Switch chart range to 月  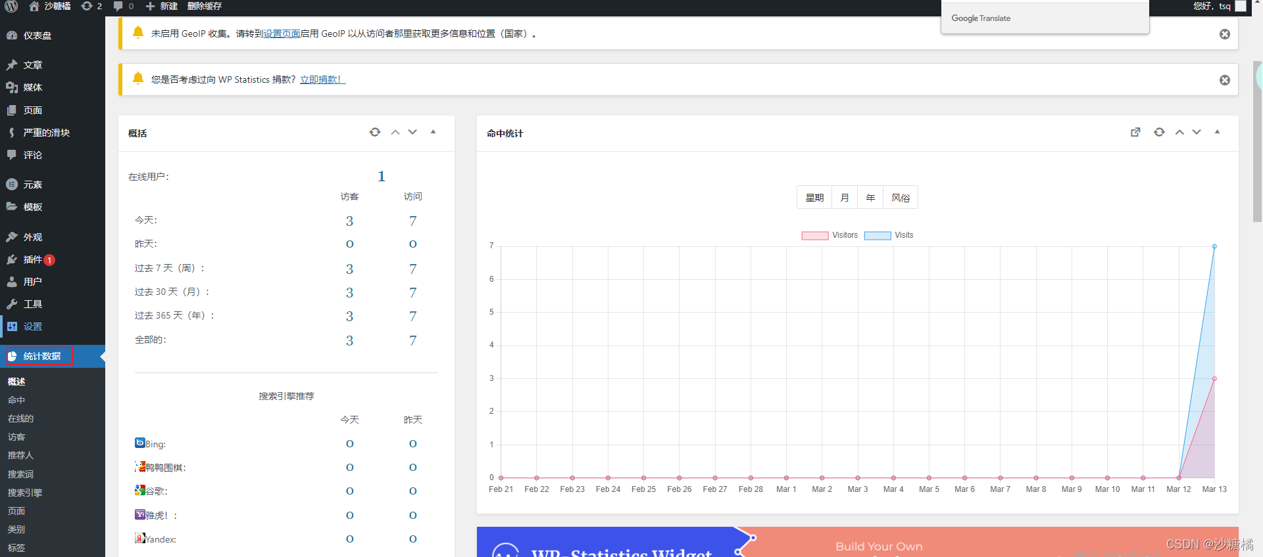pos(845,198)
